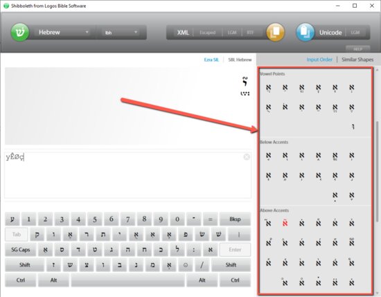
Task: Clear the input field with the X icon
Action: [247, 157]
